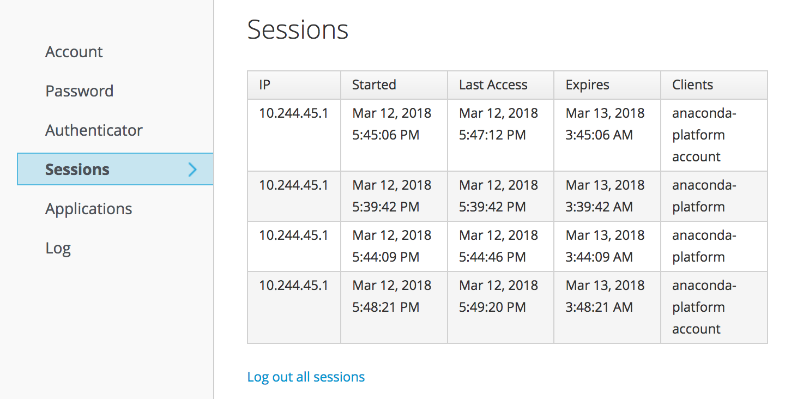
Task: Click the Clients column header
Action: [692, 85]
